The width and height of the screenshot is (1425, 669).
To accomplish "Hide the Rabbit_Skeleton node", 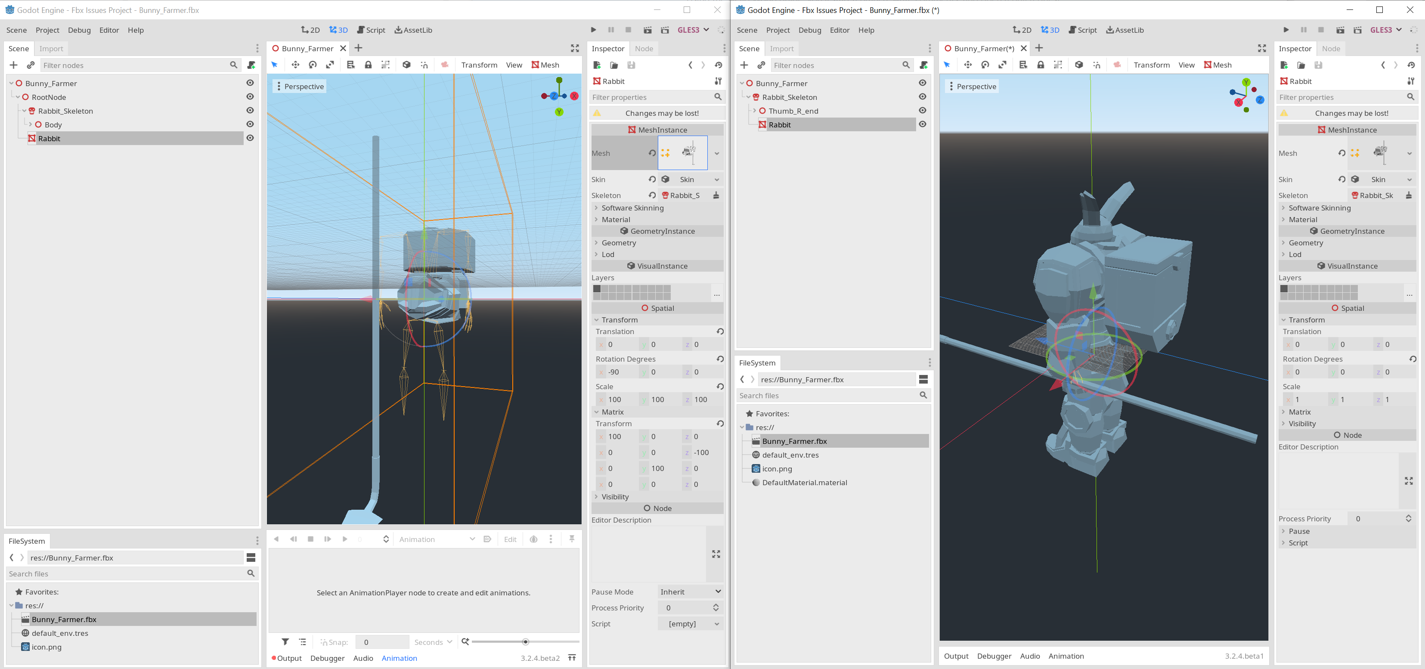I will 250,110.
